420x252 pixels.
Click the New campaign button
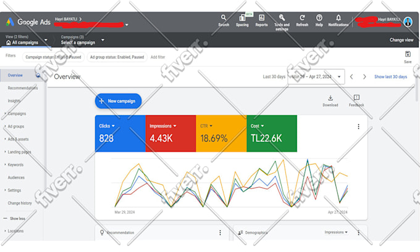pyautogui.click(x=118, y=101)
